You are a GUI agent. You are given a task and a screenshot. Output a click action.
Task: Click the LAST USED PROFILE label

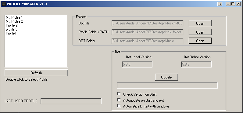click(21, 101)
